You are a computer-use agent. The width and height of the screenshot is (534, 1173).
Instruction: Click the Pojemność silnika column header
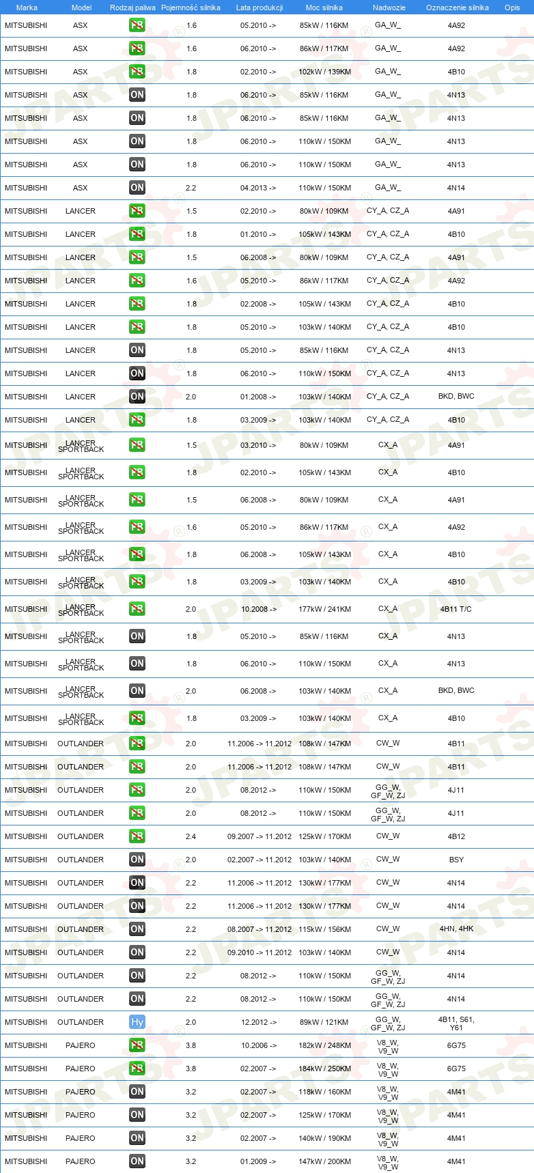(191, 8)
